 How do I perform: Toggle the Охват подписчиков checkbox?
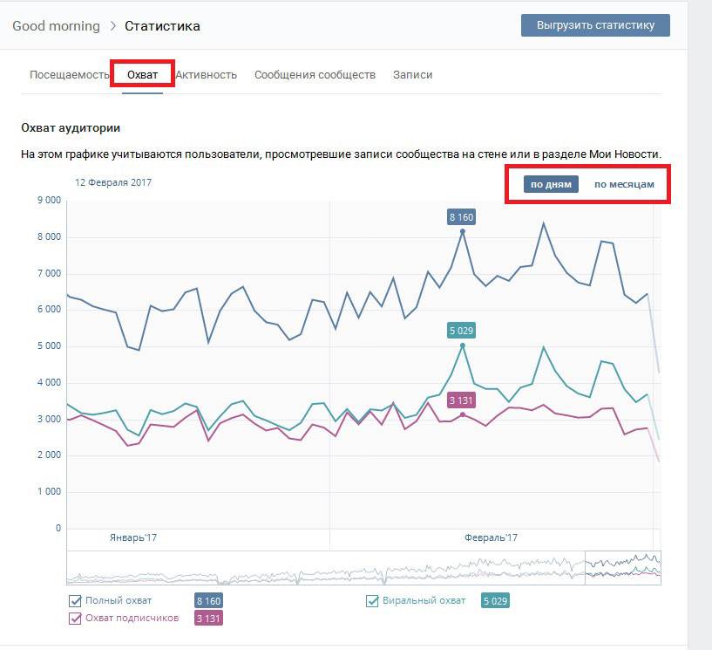click(76, 619)
